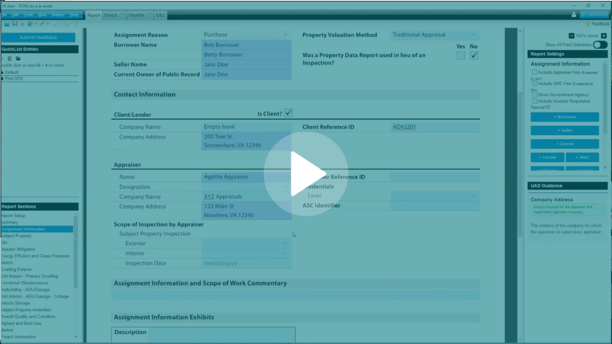Open QuickList folder icon
Screen dimensions: 612x344
18,59
